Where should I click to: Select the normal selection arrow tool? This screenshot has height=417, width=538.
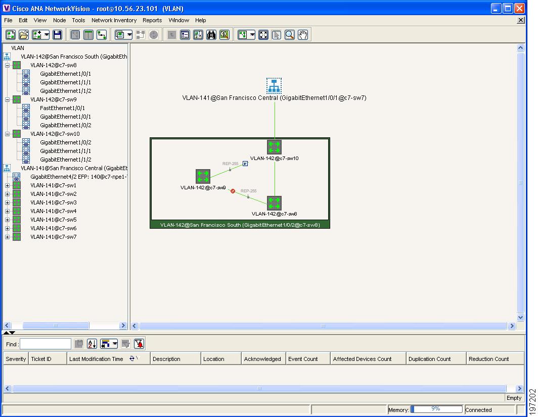click(276, 35)
